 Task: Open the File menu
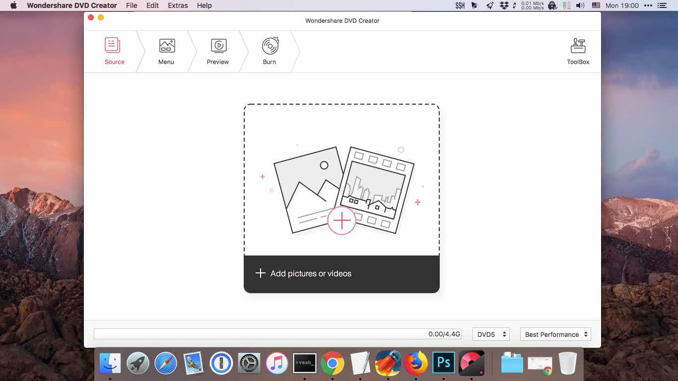132,5
